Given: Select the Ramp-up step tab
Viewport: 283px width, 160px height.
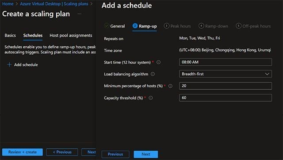Looking at the screenshot, I should (145, 26).
